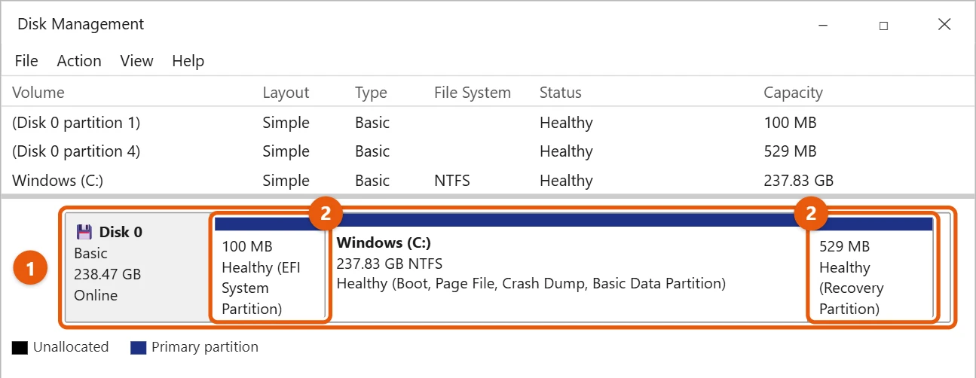Click the NTFS file system cell
The height and width of the screenshot is (378, 976).
[452, 181]
